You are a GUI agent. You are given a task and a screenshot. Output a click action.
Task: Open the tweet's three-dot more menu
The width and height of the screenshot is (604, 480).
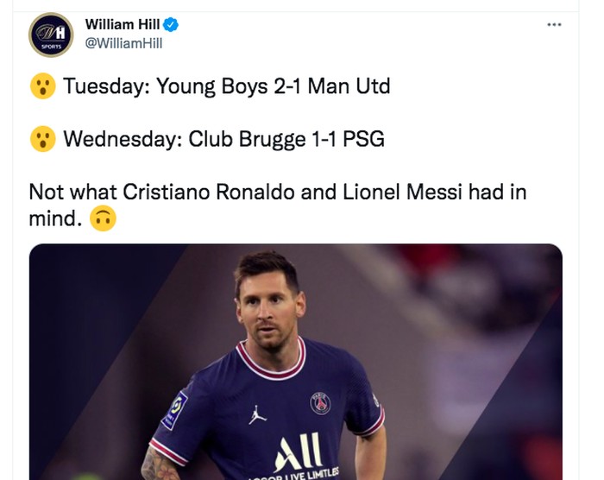[554, 24]
